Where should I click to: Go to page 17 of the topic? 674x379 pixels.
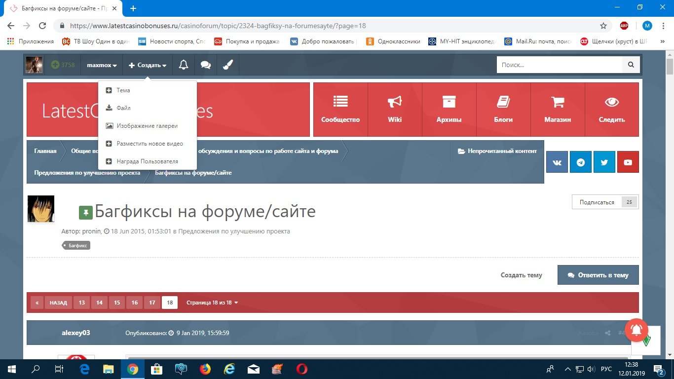(x=152, y=303)
